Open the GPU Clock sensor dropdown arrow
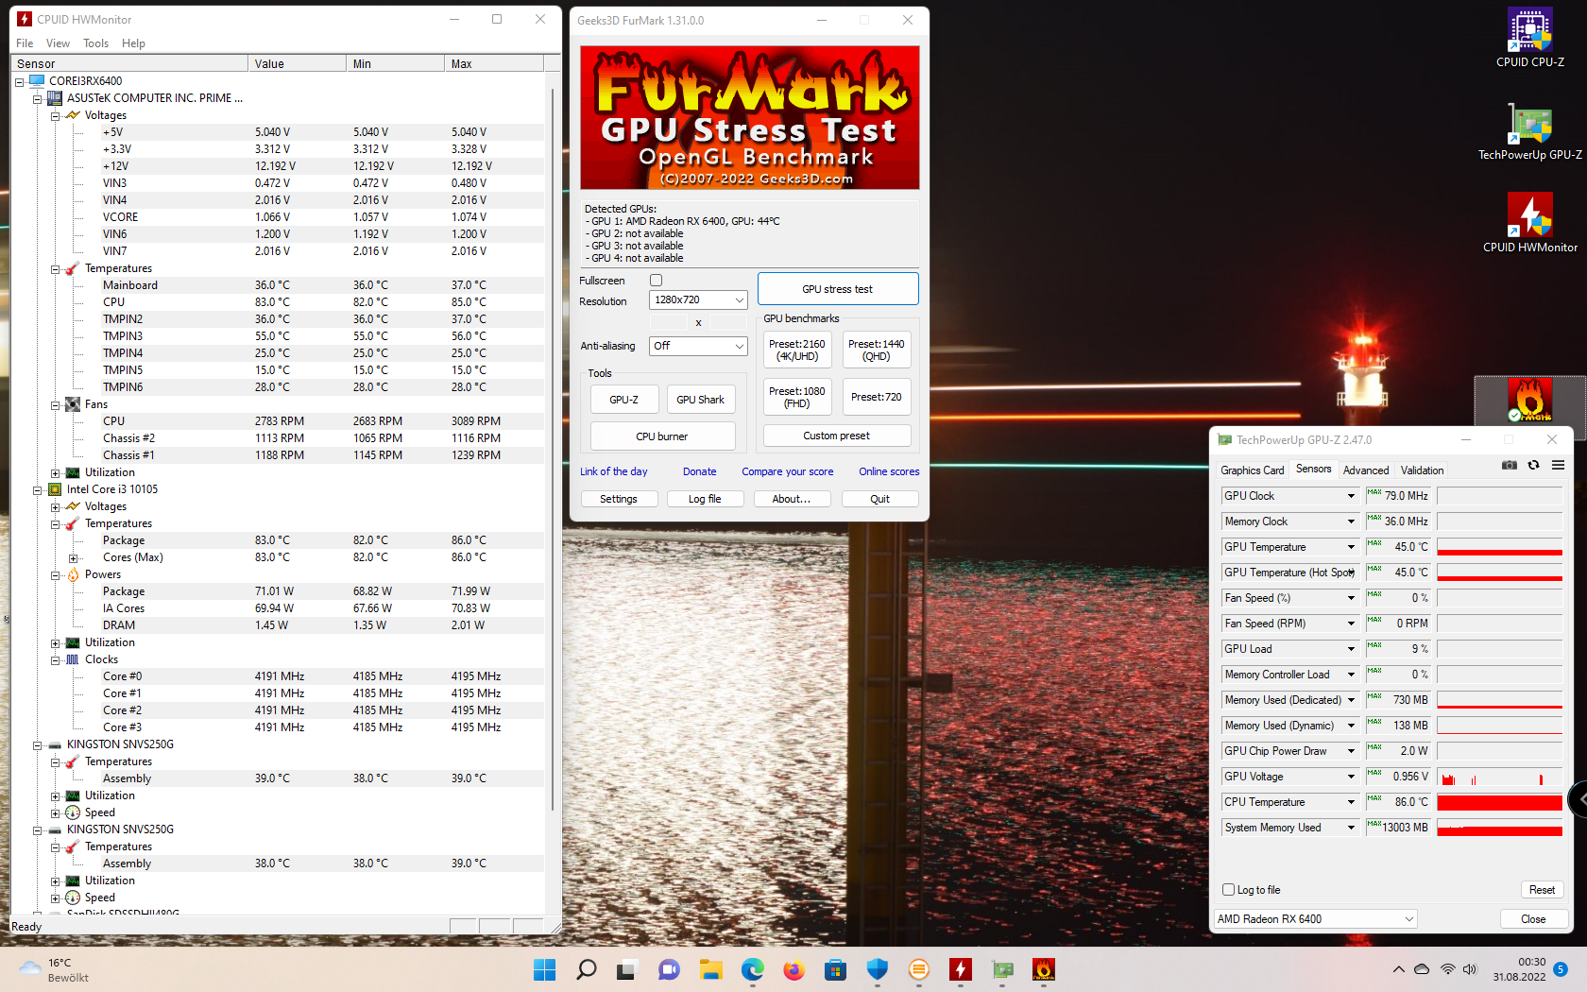 pyautogui.click(x=1351, y=496)
